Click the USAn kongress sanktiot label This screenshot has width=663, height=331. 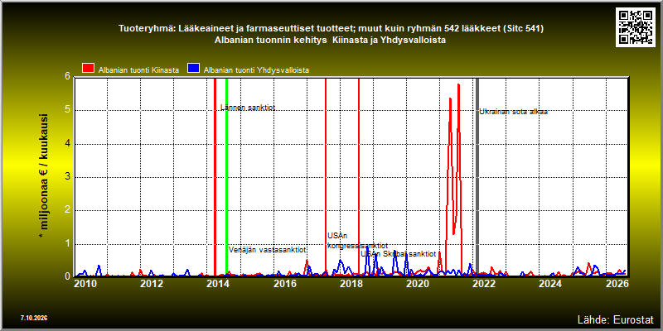tap(357, 241)
